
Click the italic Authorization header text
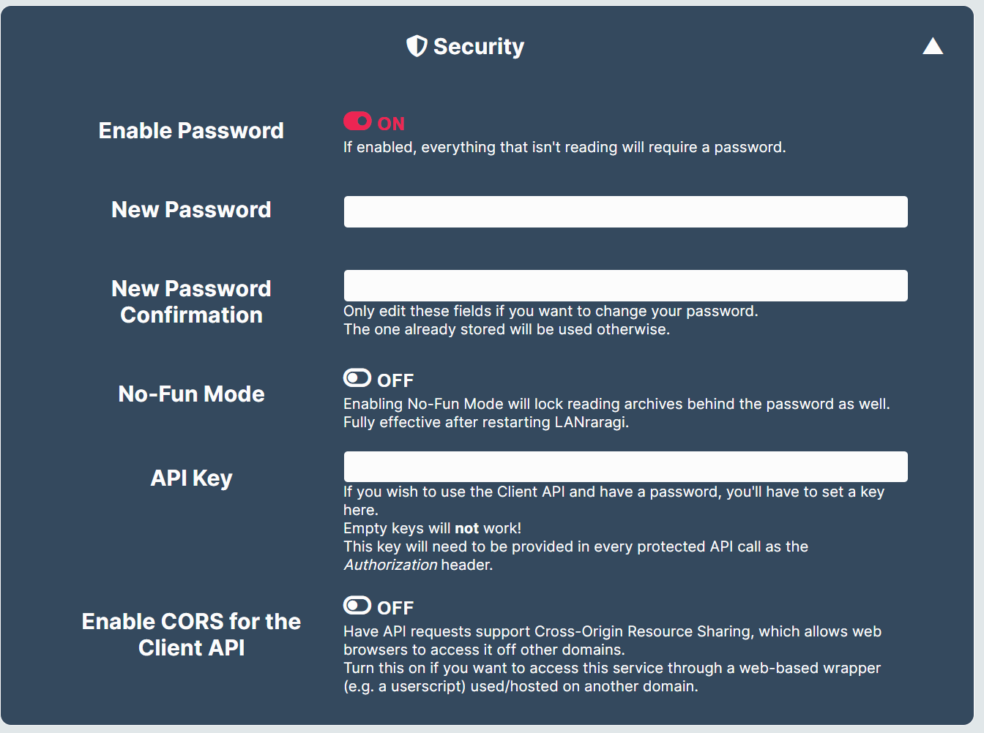tap(390, 565)
